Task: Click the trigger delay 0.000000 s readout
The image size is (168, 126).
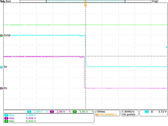Action: tap(109, 115)
